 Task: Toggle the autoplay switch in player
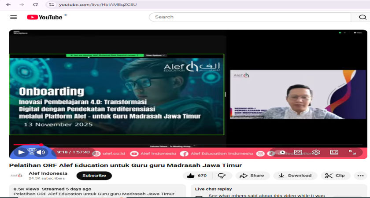281,152
